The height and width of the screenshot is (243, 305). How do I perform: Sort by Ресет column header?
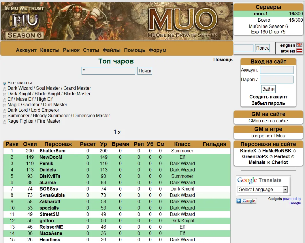point(88,144)
